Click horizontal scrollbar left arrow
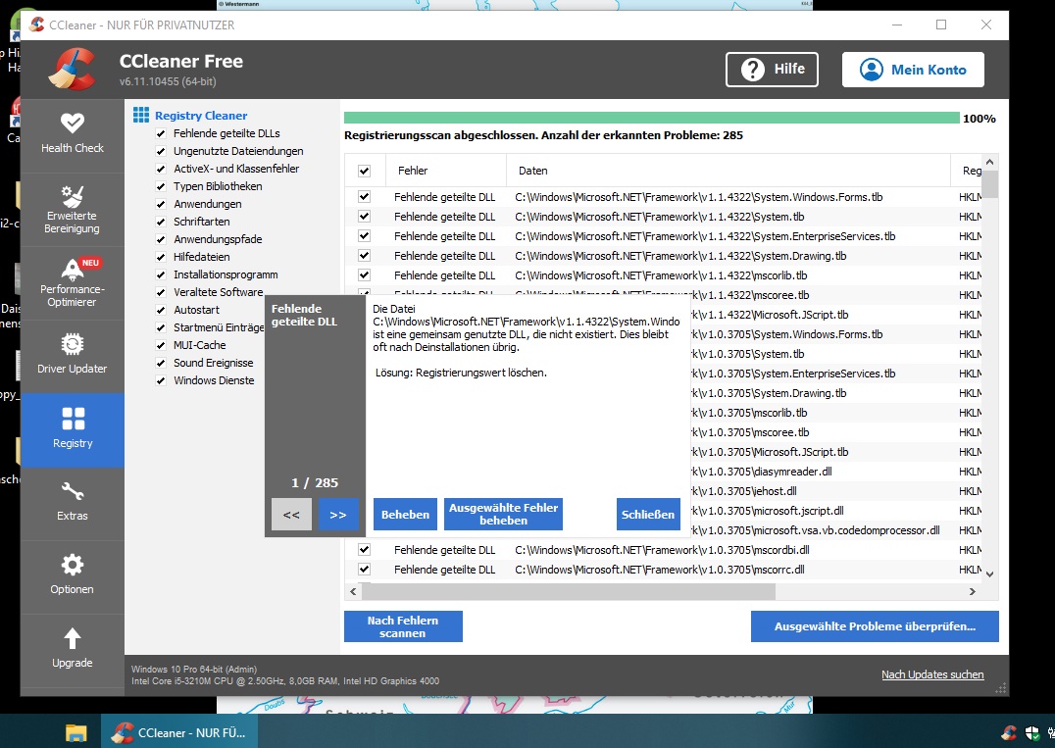 tap(353, 591)
